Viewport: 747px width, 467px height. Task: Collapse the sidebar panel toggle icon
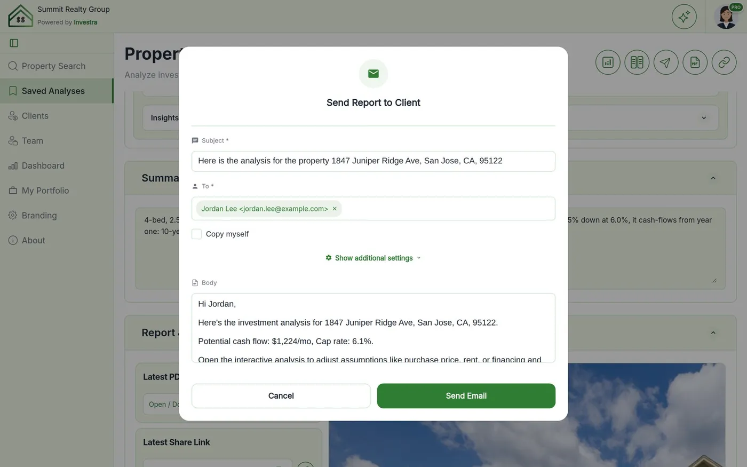point(14,43)
